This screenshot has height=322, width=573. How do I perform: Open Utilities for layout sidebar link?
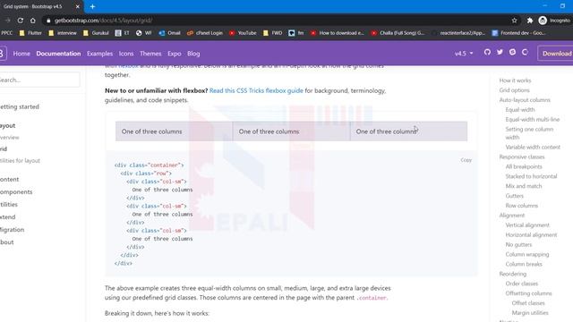(x=20, y=161)
